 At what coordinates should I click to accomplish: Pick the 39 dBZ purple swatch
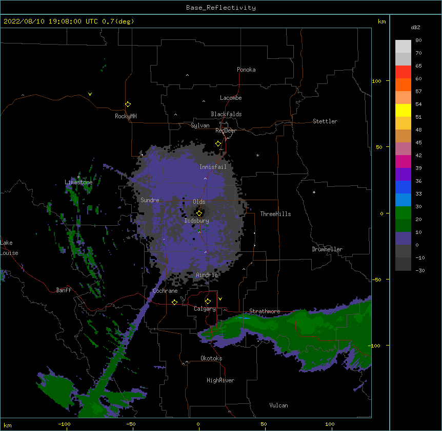click(403, 175)
